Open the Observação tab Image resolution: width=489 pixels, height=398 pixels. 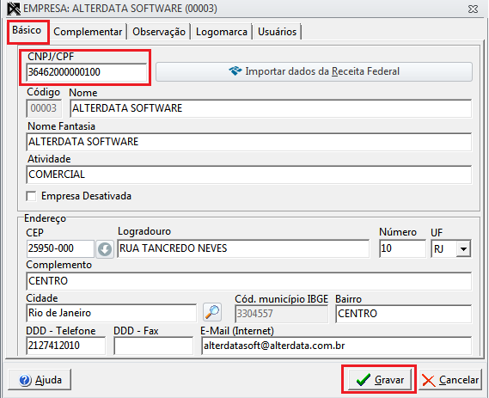pos(159,32)
